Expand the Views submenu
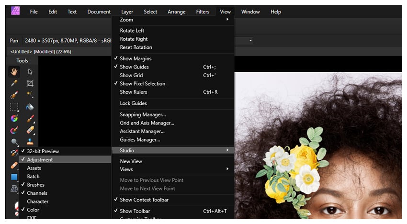Screen dimensions: 407x224 (172, 169)
